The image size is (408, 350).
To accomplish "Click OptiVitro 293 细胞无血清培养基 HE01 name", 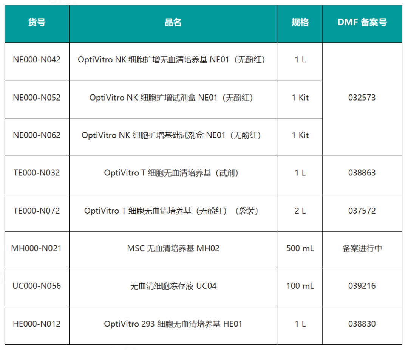I will coord(173,324).
